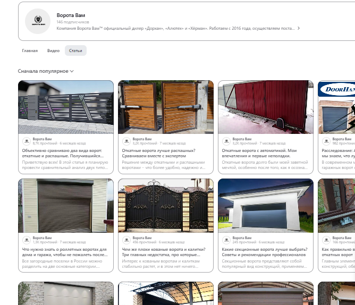Click the 1,3K прочтений · 7 месяцев назад stats
The image size is (355, 305).
(x=59, y=242)
